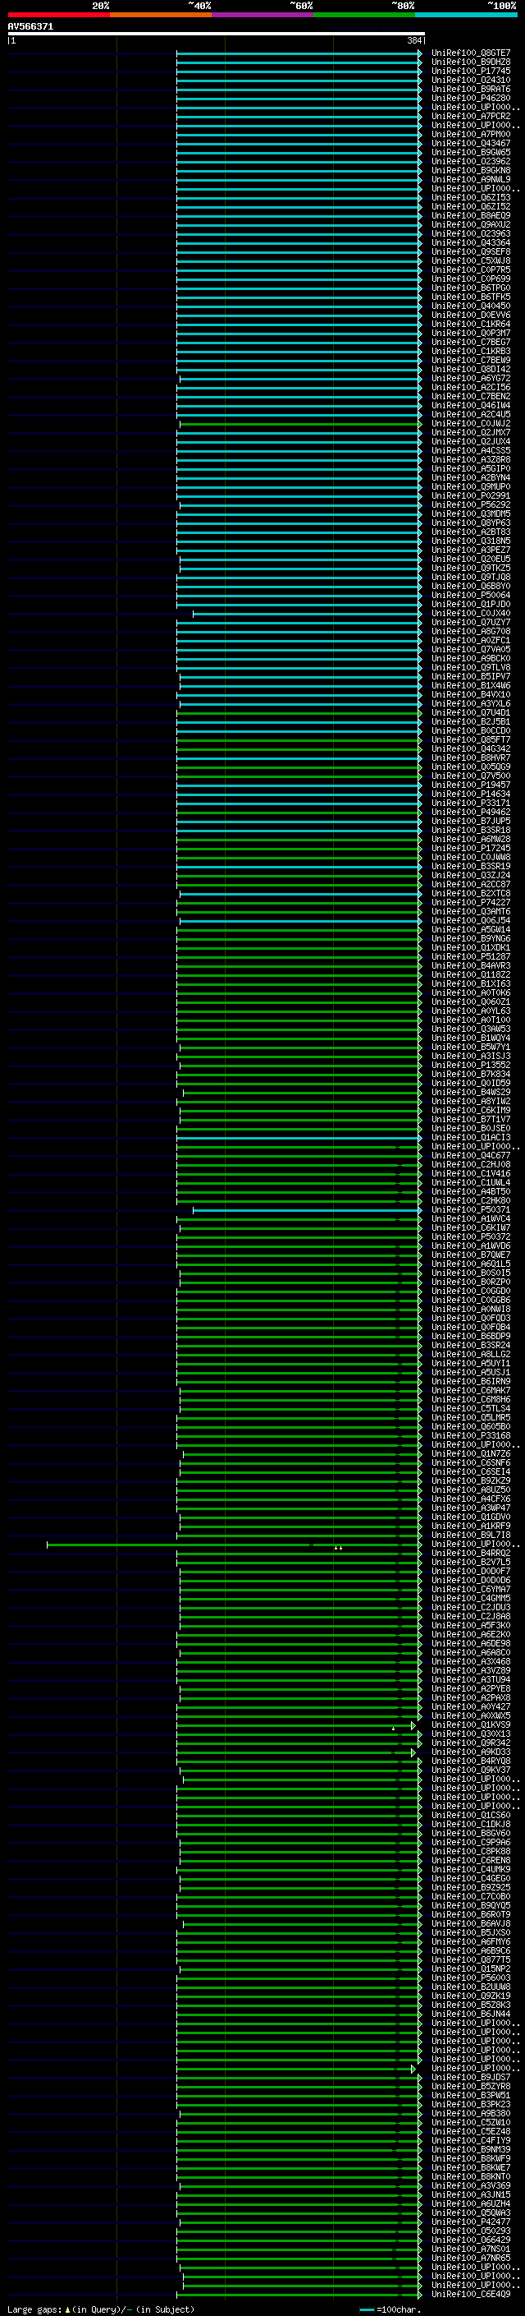Select hit UniRef100_Q40450
Image resolution: width=525 pixels, height=2316 pixels.
(471, 306)
